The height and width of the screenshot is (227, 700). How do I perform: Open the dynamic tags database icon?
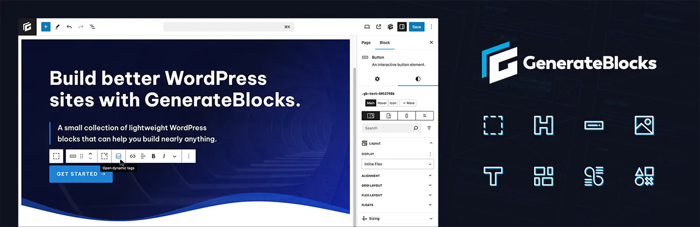point(119,156)
